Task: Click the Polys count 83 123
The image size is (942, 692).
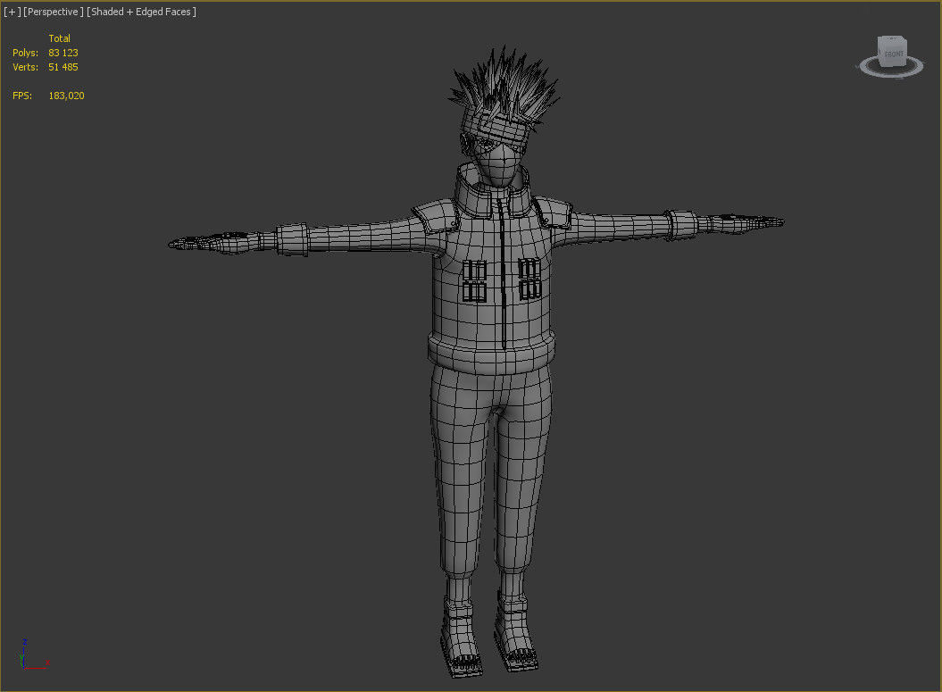Action: pos(63,53)
